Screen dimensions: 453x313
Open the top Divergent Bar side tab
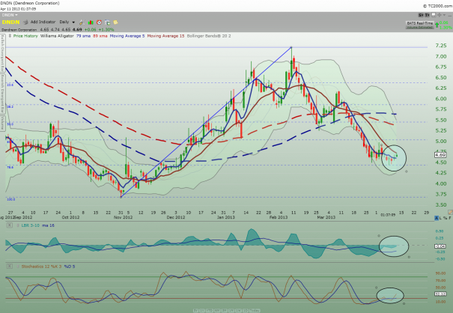(2, 52)
